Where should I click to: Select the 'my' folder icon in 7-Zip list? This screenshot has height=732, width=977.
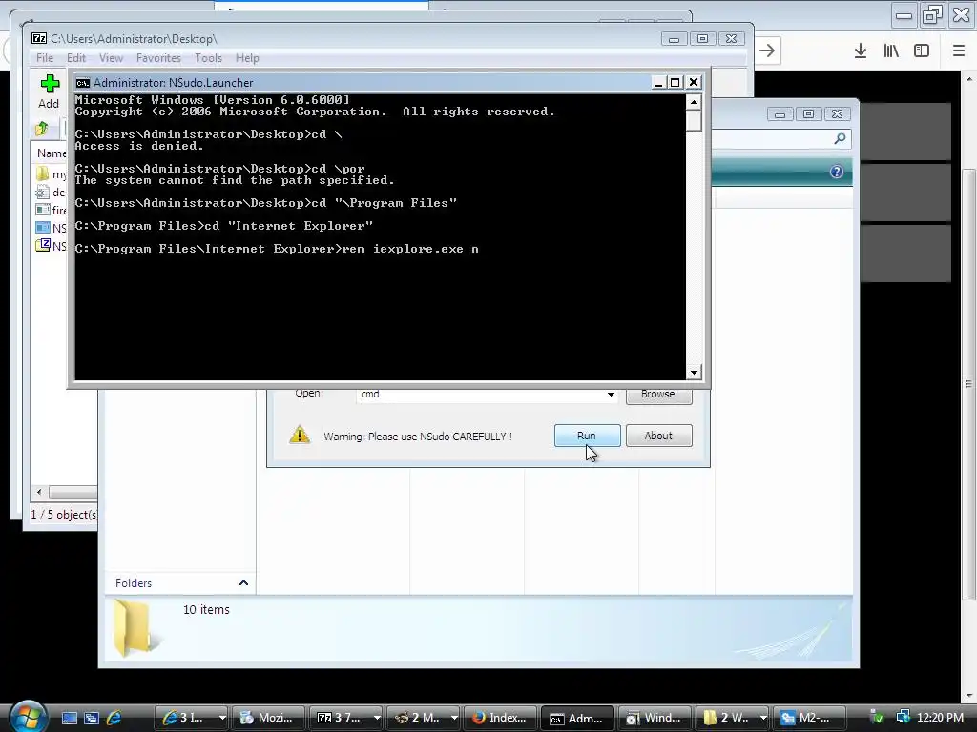click(x=42, y=173)
